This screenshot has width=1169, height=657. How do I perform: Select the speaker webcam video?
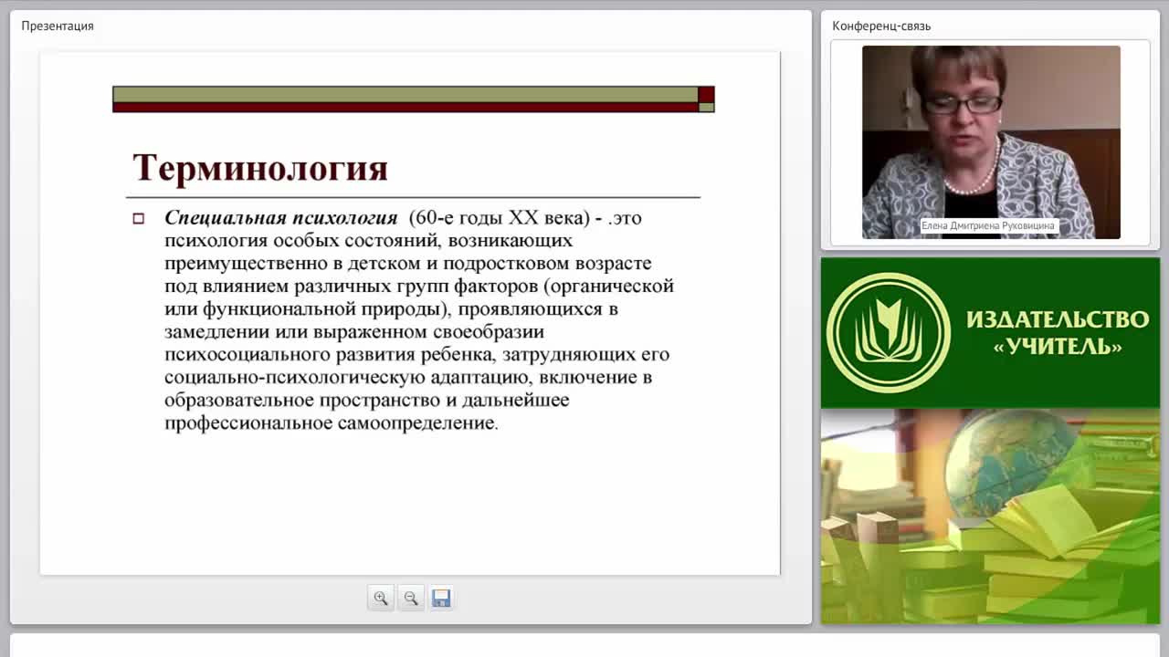991,142
